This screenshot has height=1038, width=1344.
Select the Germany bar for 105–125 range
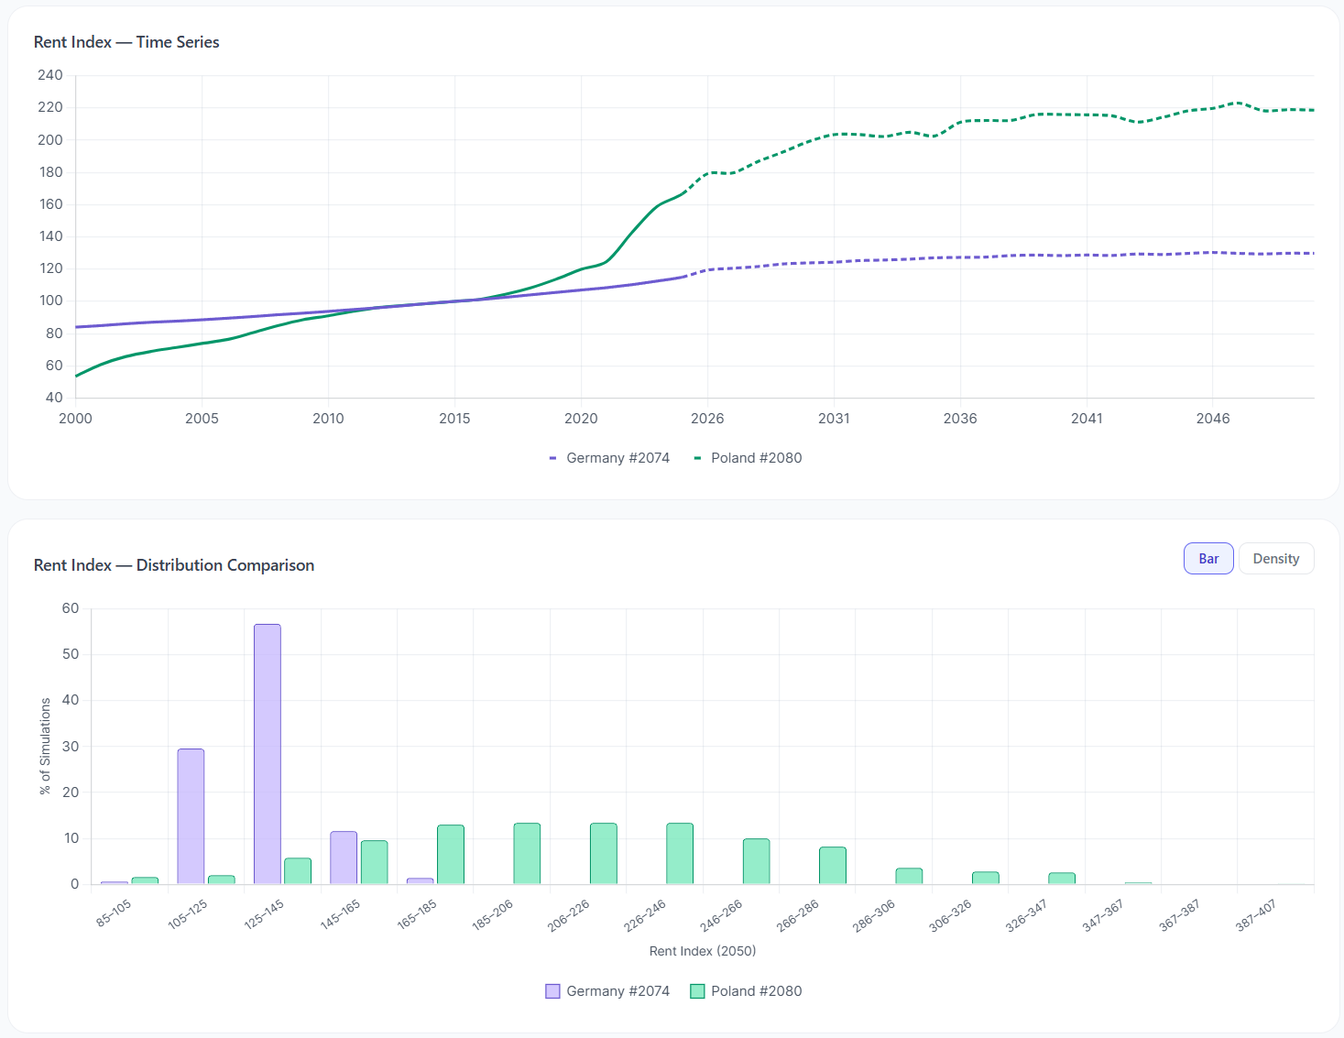click(191, 816)
